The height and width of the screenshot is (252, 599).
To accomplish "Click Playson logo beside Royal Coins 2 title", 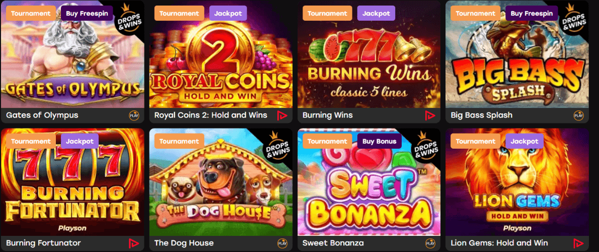I will tap(282, 115).
